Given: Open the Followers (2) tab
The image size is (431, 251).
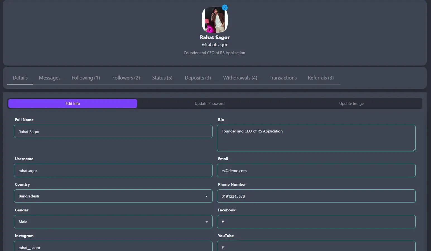Looking at the screenshot, I should coord(126,78).
